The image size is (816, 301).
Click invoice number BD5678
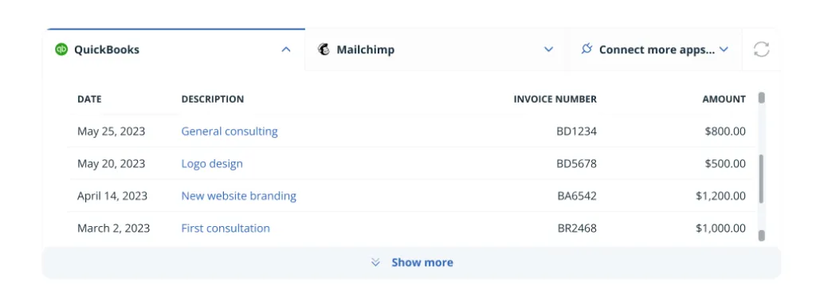tap(577, 164)
